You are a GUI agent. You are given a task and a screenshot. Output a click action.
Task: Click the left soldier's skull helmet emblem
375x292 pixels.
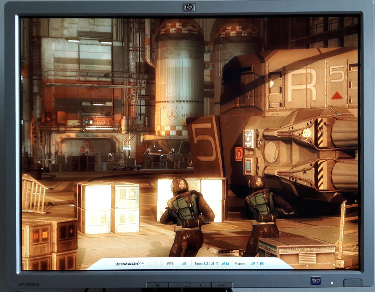(x=183, y=185)
